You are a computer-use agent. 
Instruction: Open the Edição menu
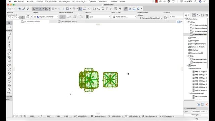pyautogui.click(x=40, y=1)
